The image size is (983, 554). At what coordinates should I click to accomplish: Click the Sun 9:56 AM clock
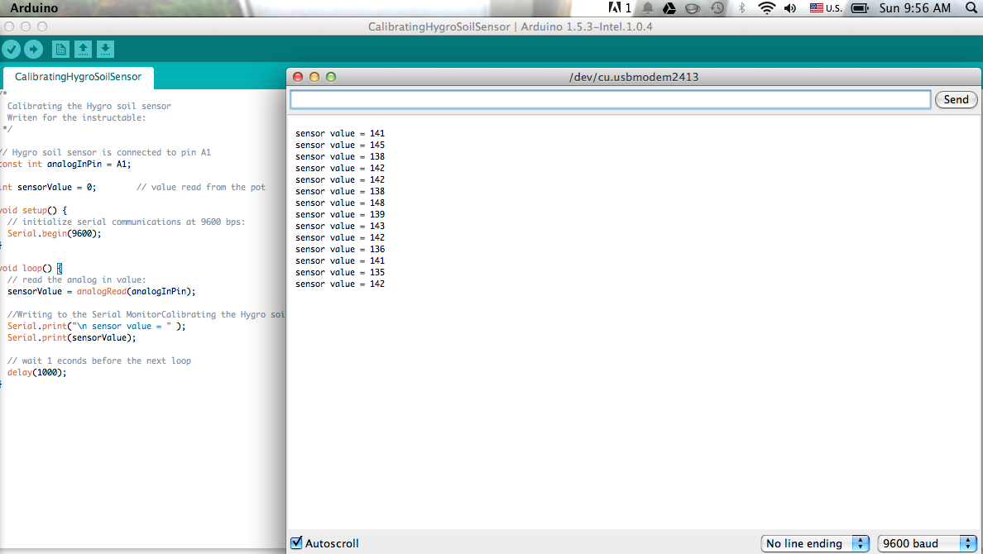tap(914, 8)
